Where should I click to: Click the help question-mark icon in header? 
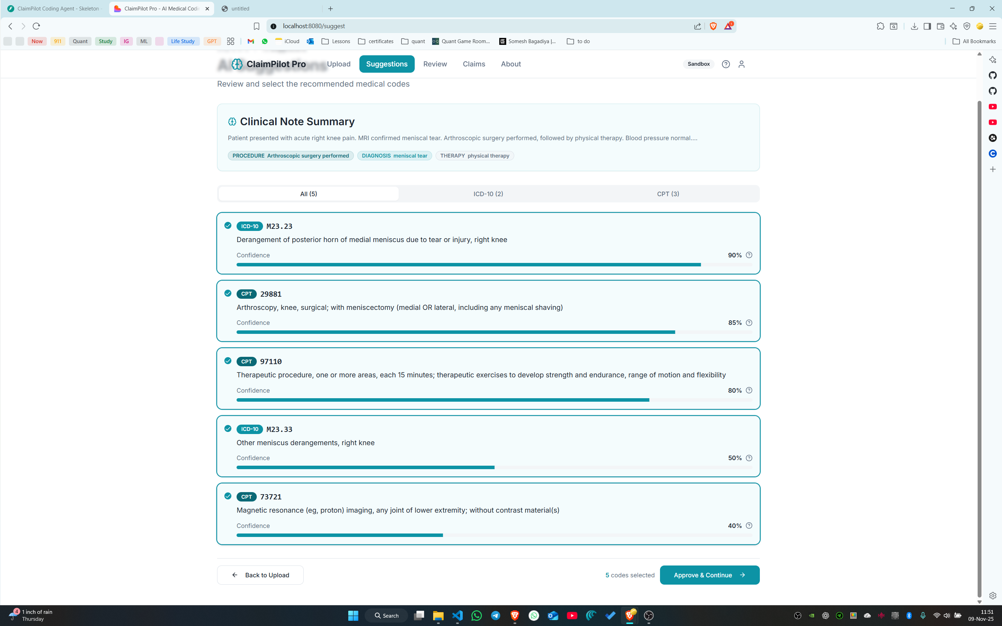point(725,64)
